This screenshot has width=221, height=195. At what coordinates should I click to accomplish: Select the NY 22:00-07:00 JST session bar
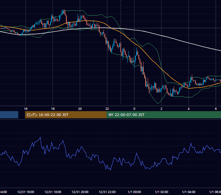pyautogui.click(x=163, y=115)
